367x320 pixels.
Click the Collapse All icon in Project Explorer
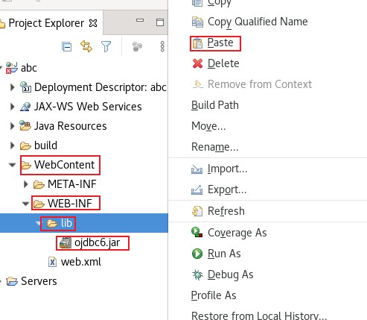tap(66, 47)
